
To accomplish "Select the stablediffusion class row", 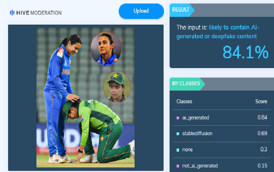I will (221, 133).
